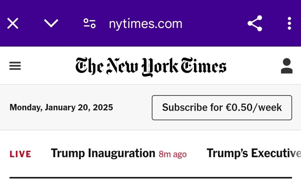The width and height of the screenshot is (301, 179).
Task: Select the red LIVE label
Action: point(20,154)
